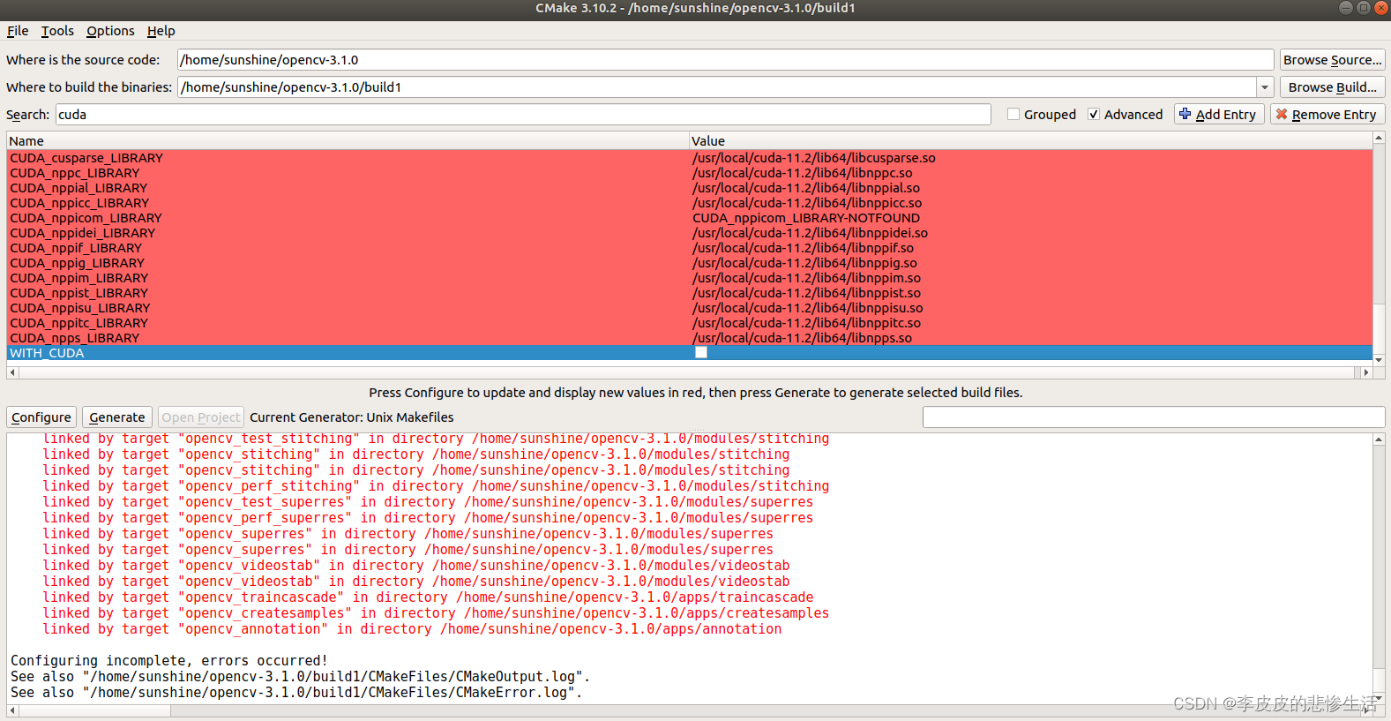Select CUDA_nppif_LIBRARY entry
Screen dimensions: 1391x721
pyautogui.click(x=76, y=248)
